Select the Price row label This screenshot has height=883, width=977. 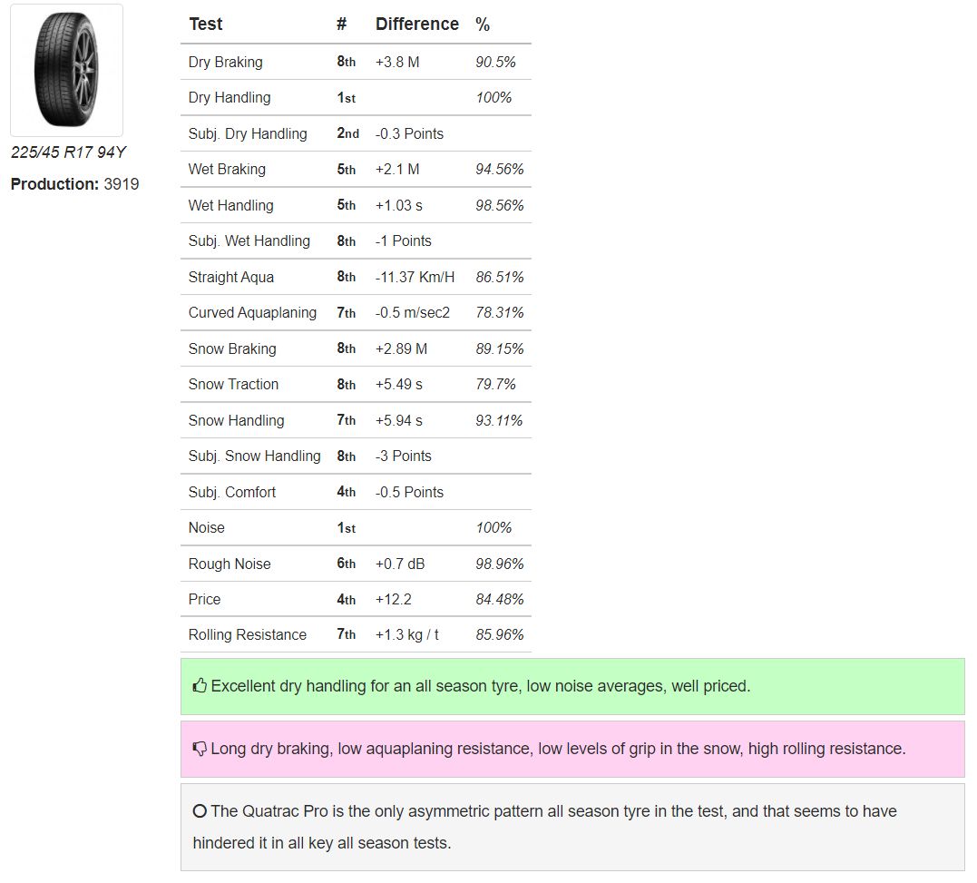click(204, 600)
